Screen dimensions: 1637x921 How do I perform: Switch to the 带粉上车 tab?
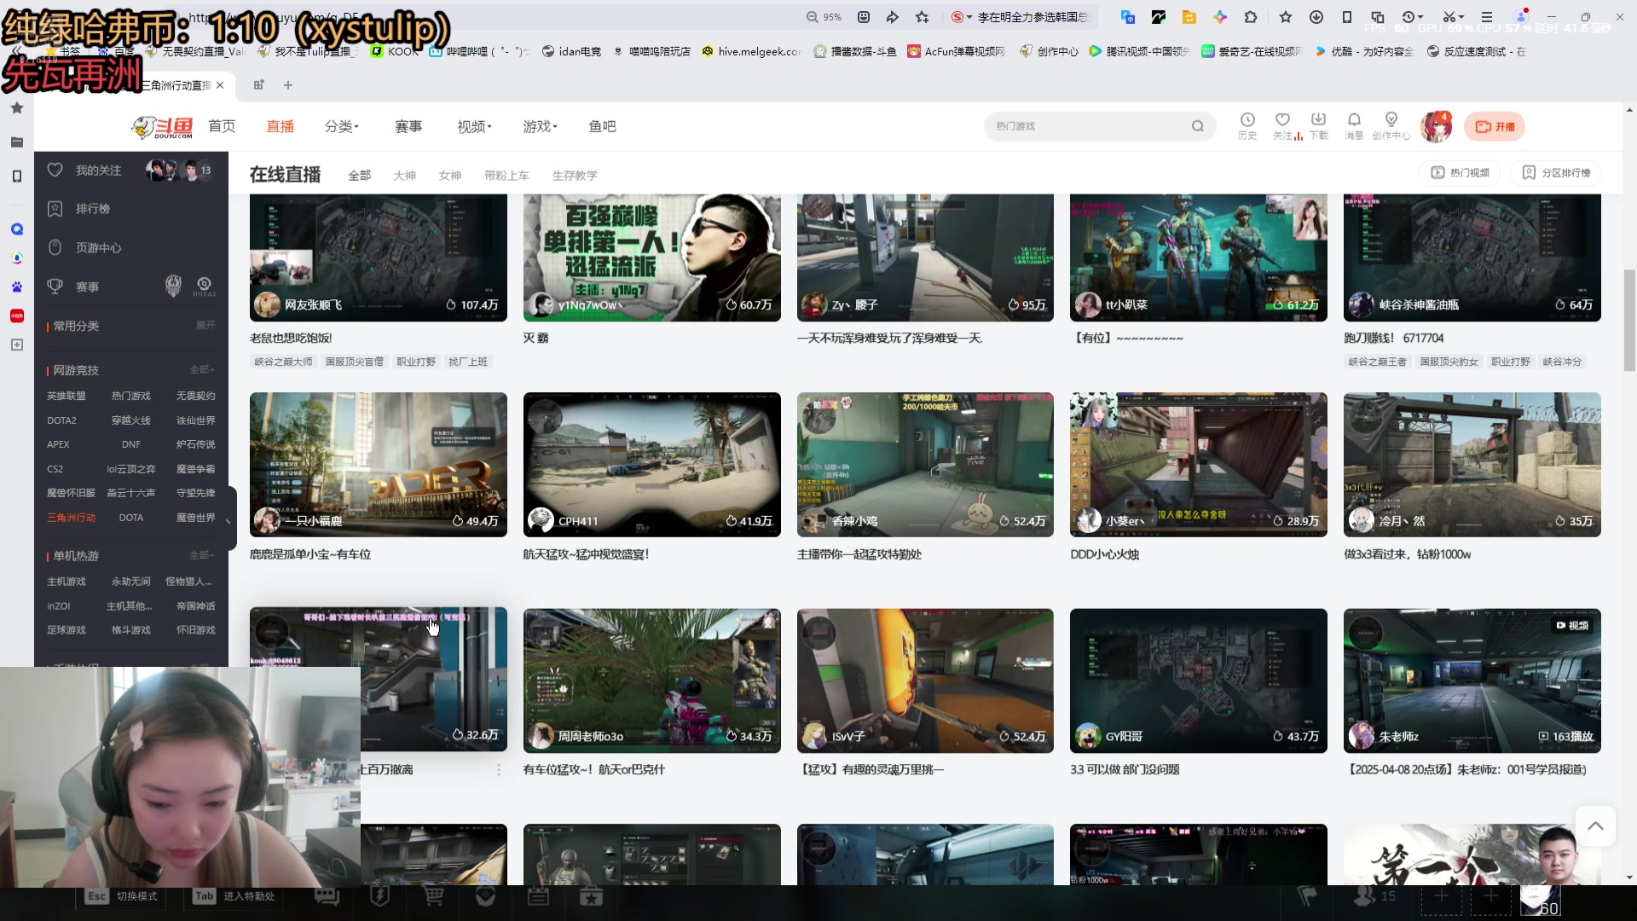506,176
